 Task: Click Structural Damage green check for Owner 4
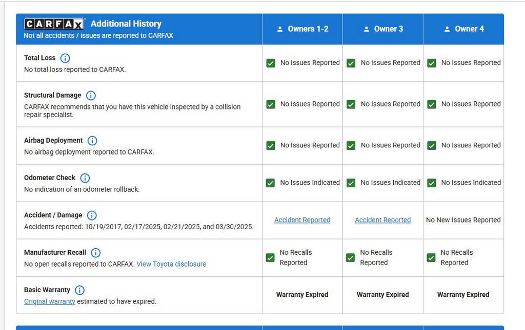432,104
